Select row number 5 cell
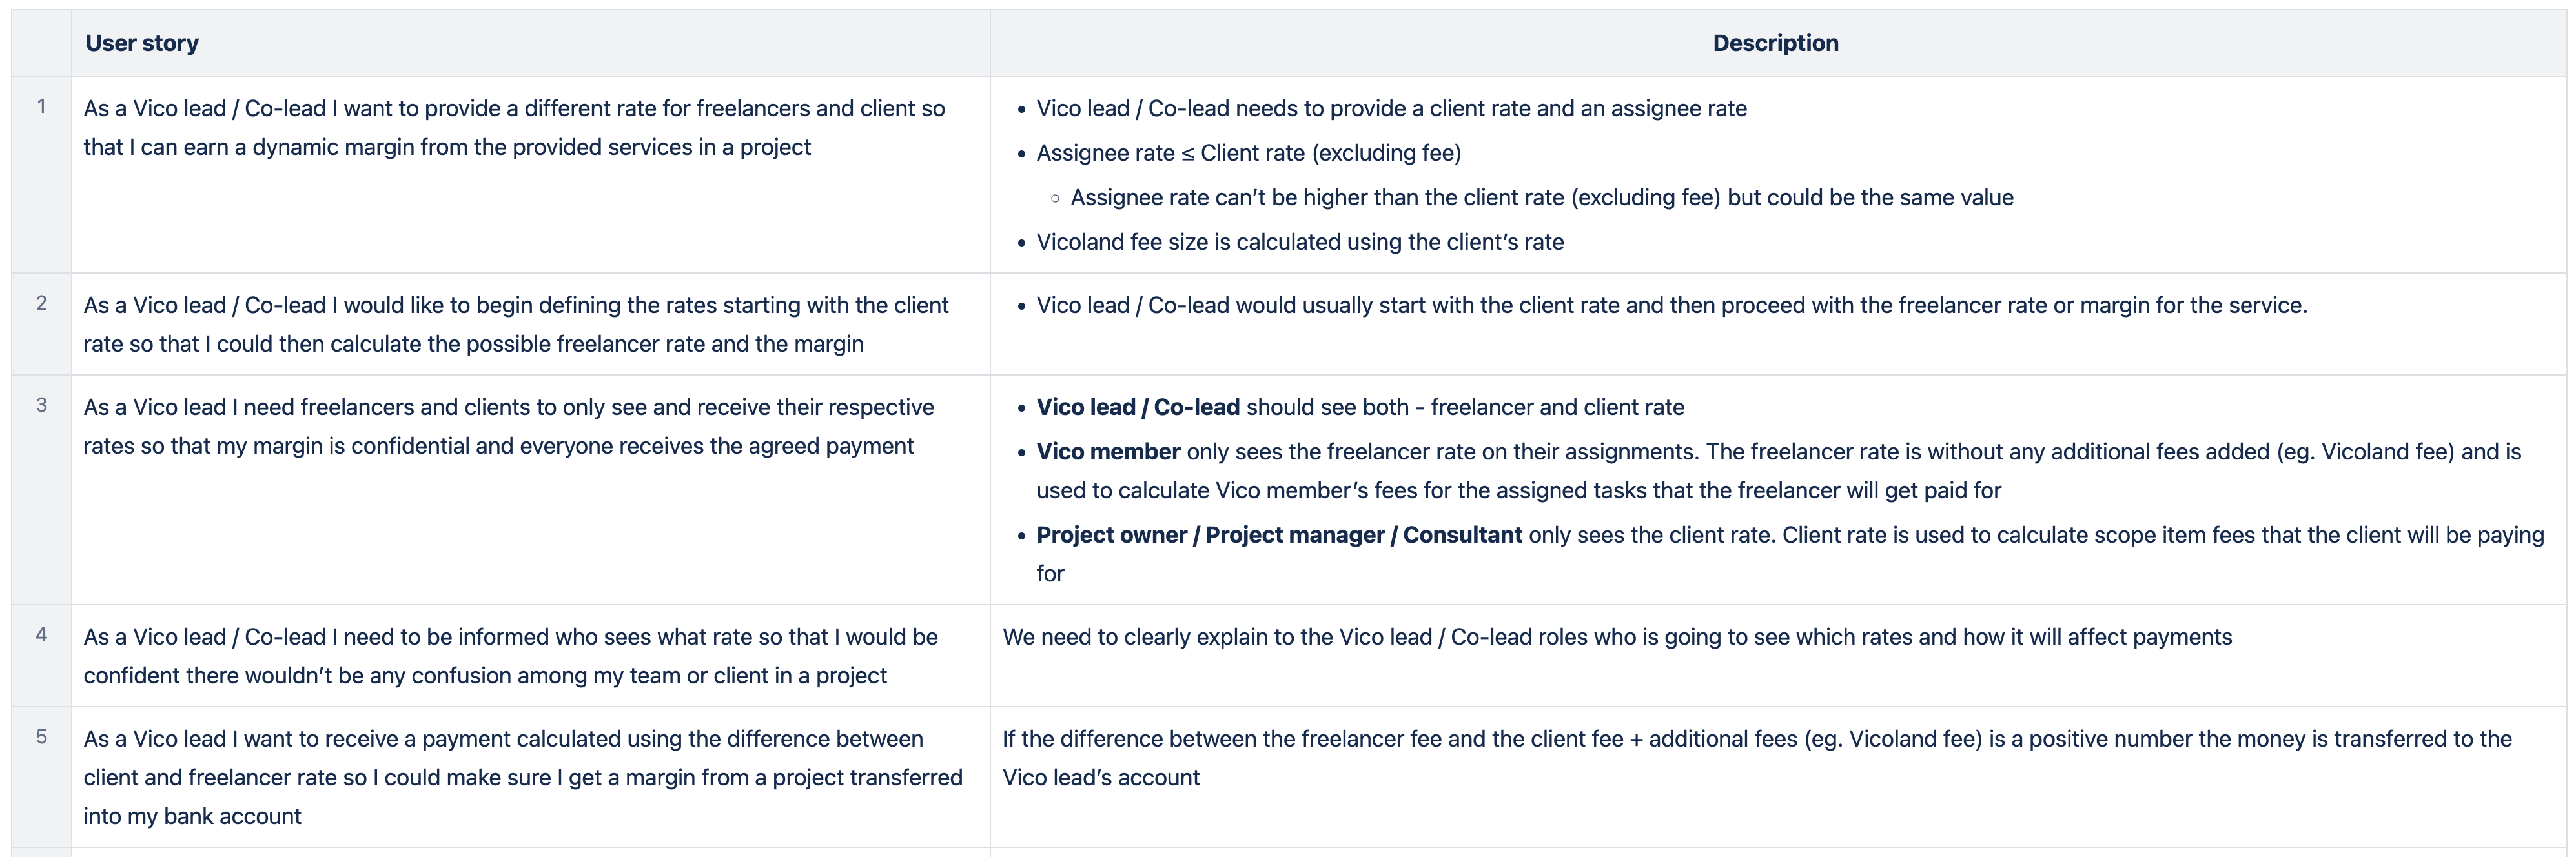The height and width of the screenshot is (857, 2576). coord(41,737)
